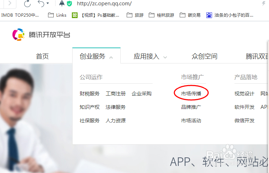Click the 市场传播 link

(191, 94)
